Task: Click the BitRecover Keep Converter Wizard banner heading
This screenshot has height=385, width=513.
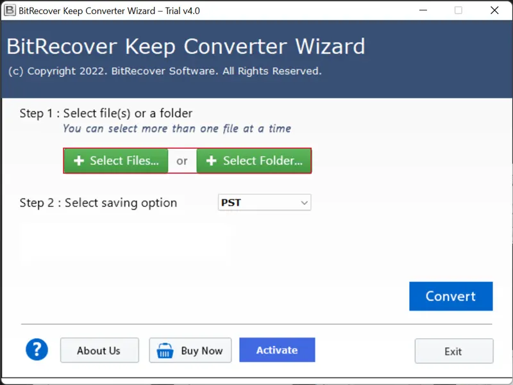Action: click(x=186, y=47)
